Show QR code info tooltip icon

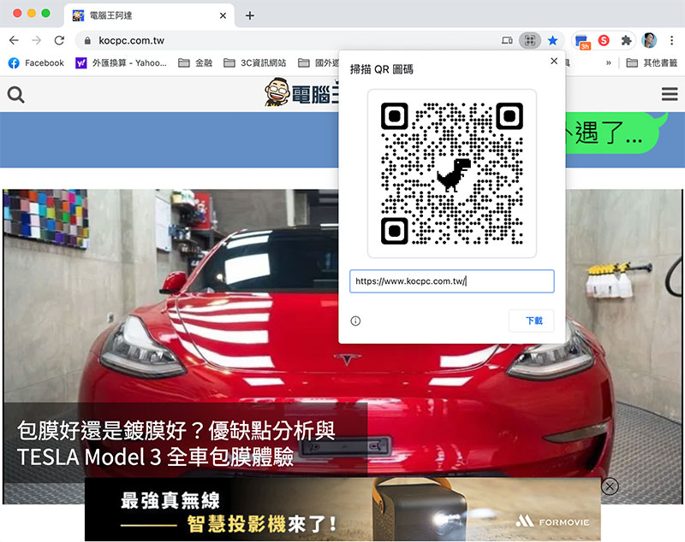click(x=355, y=321)
